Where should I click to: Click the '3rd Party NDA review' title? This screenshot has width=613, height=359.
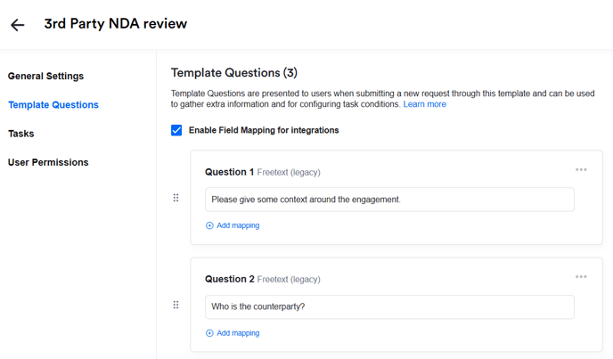(116, 24)
